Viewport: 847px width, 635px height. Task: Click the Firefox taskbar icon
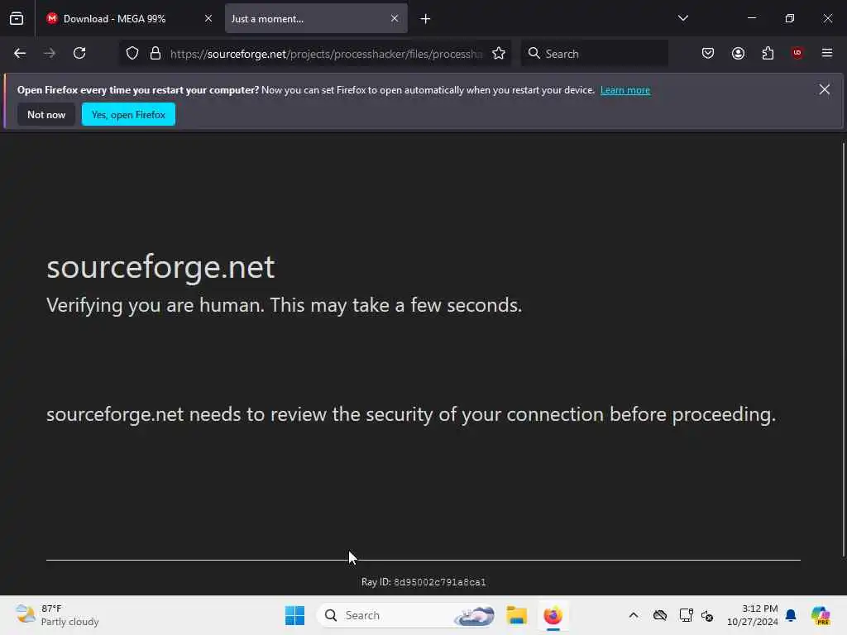point(553,615)
